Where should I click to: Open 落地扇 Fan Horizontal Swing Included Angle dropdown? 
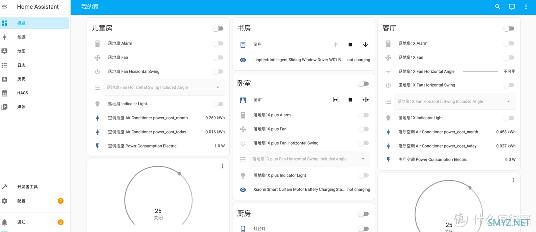[164, 87]
